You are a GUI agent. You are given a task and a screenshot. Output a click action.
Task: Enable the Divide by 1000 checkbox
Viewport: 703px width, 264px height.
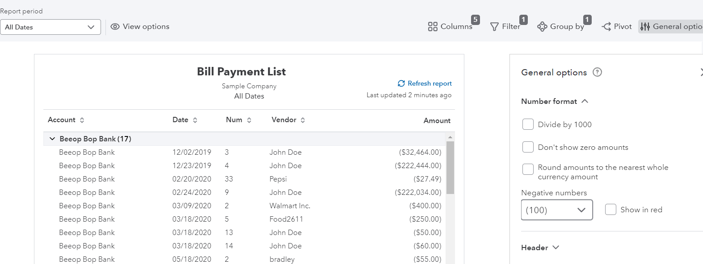click(x=528, y=124)
